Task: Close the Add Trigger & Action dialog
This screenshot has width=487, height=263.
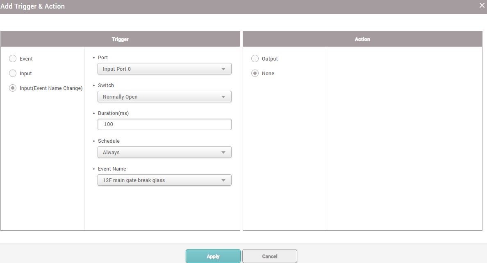Action: [x=482, y=5]
